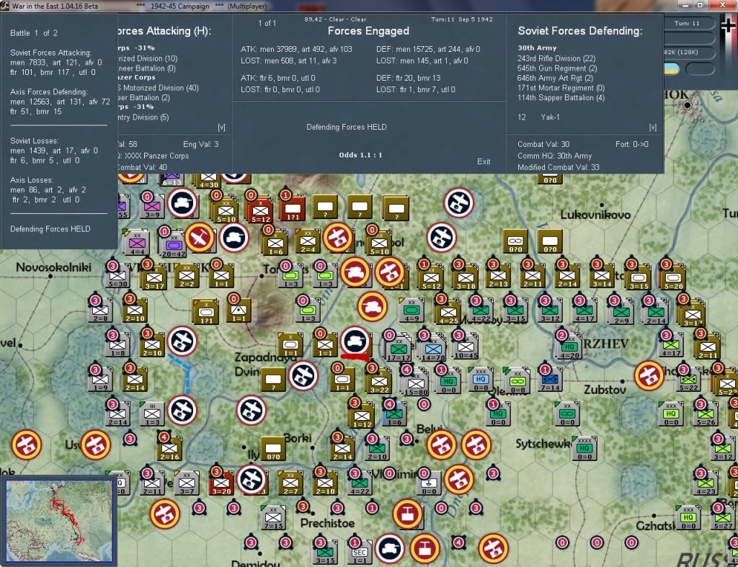The height and width of the screenshot is (567, 738).
Task: Click the Prechistoe town label on map
Action: [328, 523]
